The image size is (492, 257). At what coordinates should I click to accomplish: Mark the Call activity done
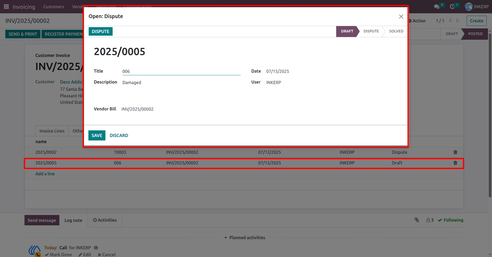[x=58, y=255]
